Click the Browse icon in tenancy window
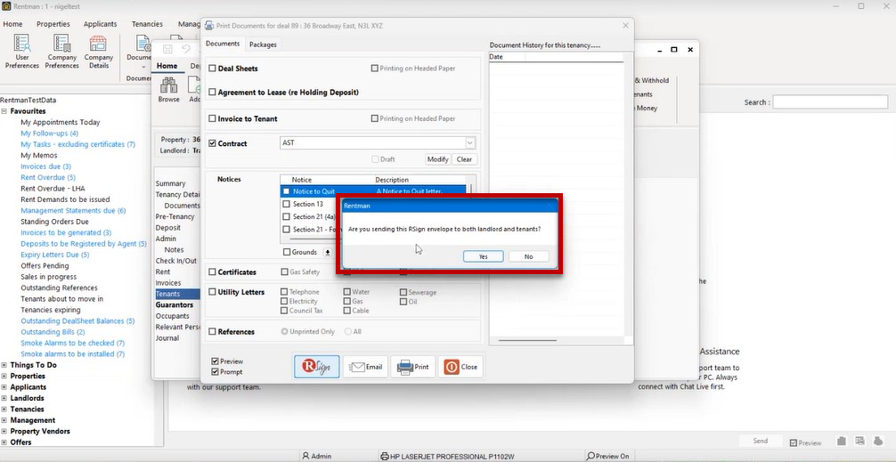Screen dimensions: 896x462 (x=168, y=90)
